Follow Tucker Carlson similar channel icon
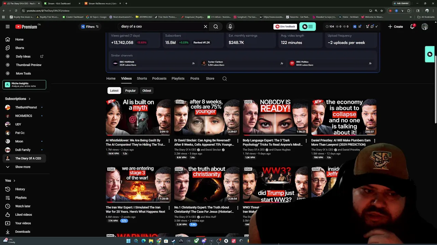The height and width of the screenshot is (245, 437). 282,63
